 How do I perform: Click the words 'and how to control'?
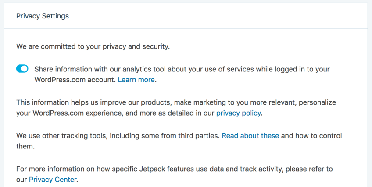pos(311,136)
